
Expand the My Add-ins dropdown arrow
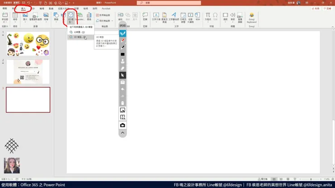[112, 21]
